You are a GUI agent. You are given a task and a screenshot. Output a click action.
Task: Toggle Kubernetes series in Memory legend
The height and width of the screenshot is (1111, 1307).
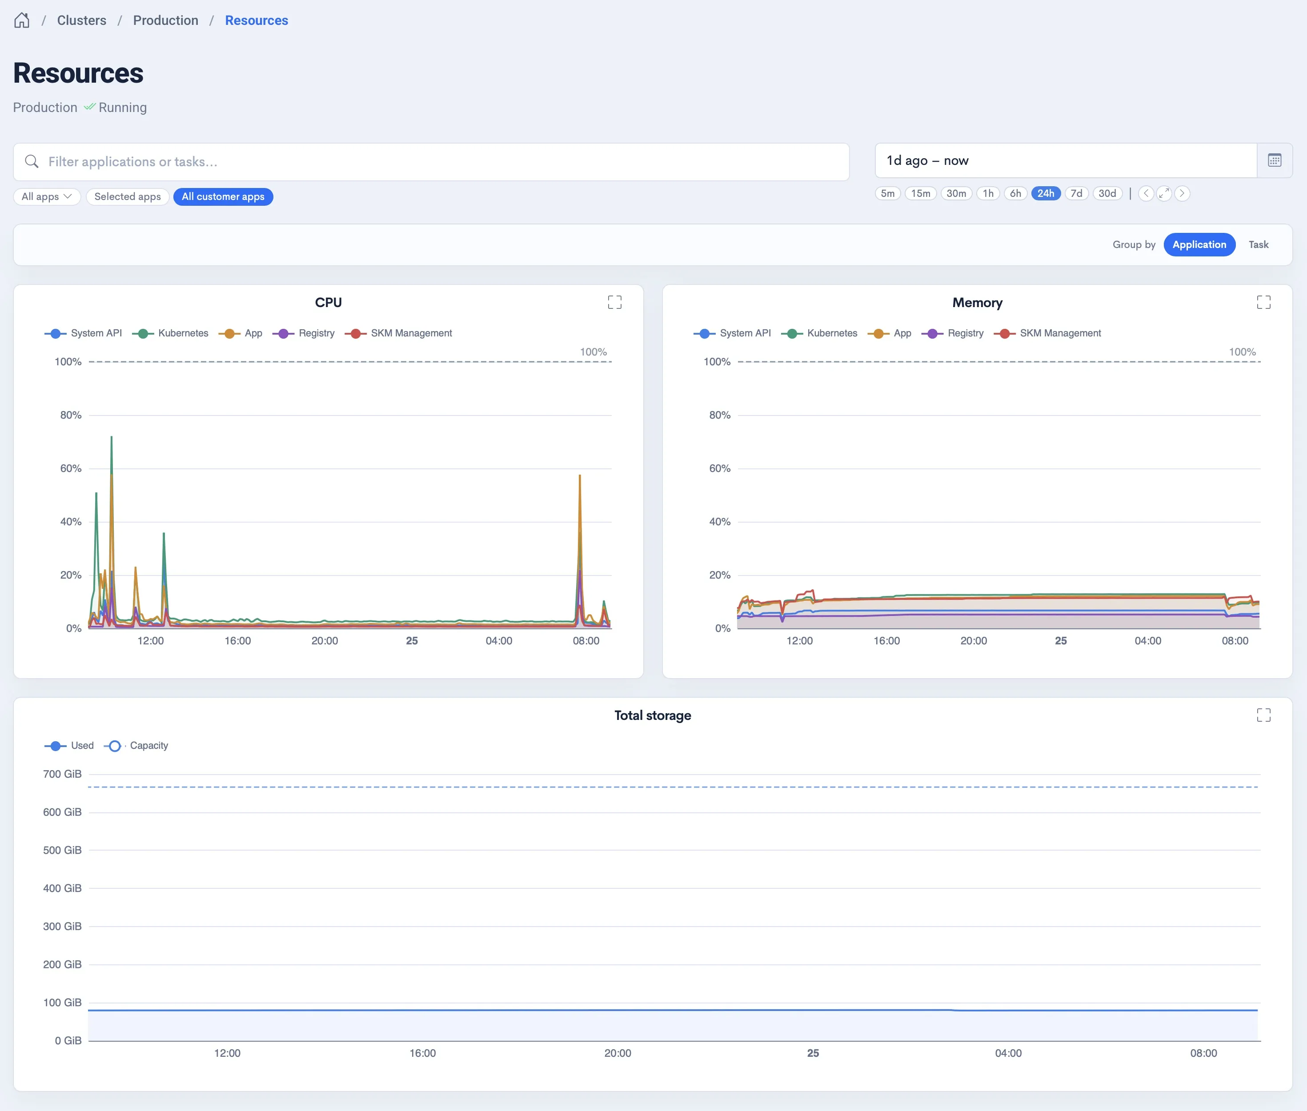(x=819, y=333)
